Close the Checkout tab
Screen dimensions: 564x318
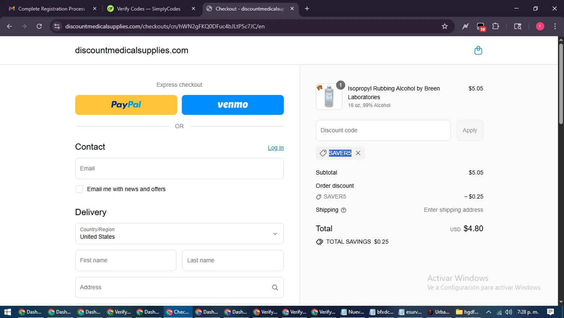tap(292, 9)
